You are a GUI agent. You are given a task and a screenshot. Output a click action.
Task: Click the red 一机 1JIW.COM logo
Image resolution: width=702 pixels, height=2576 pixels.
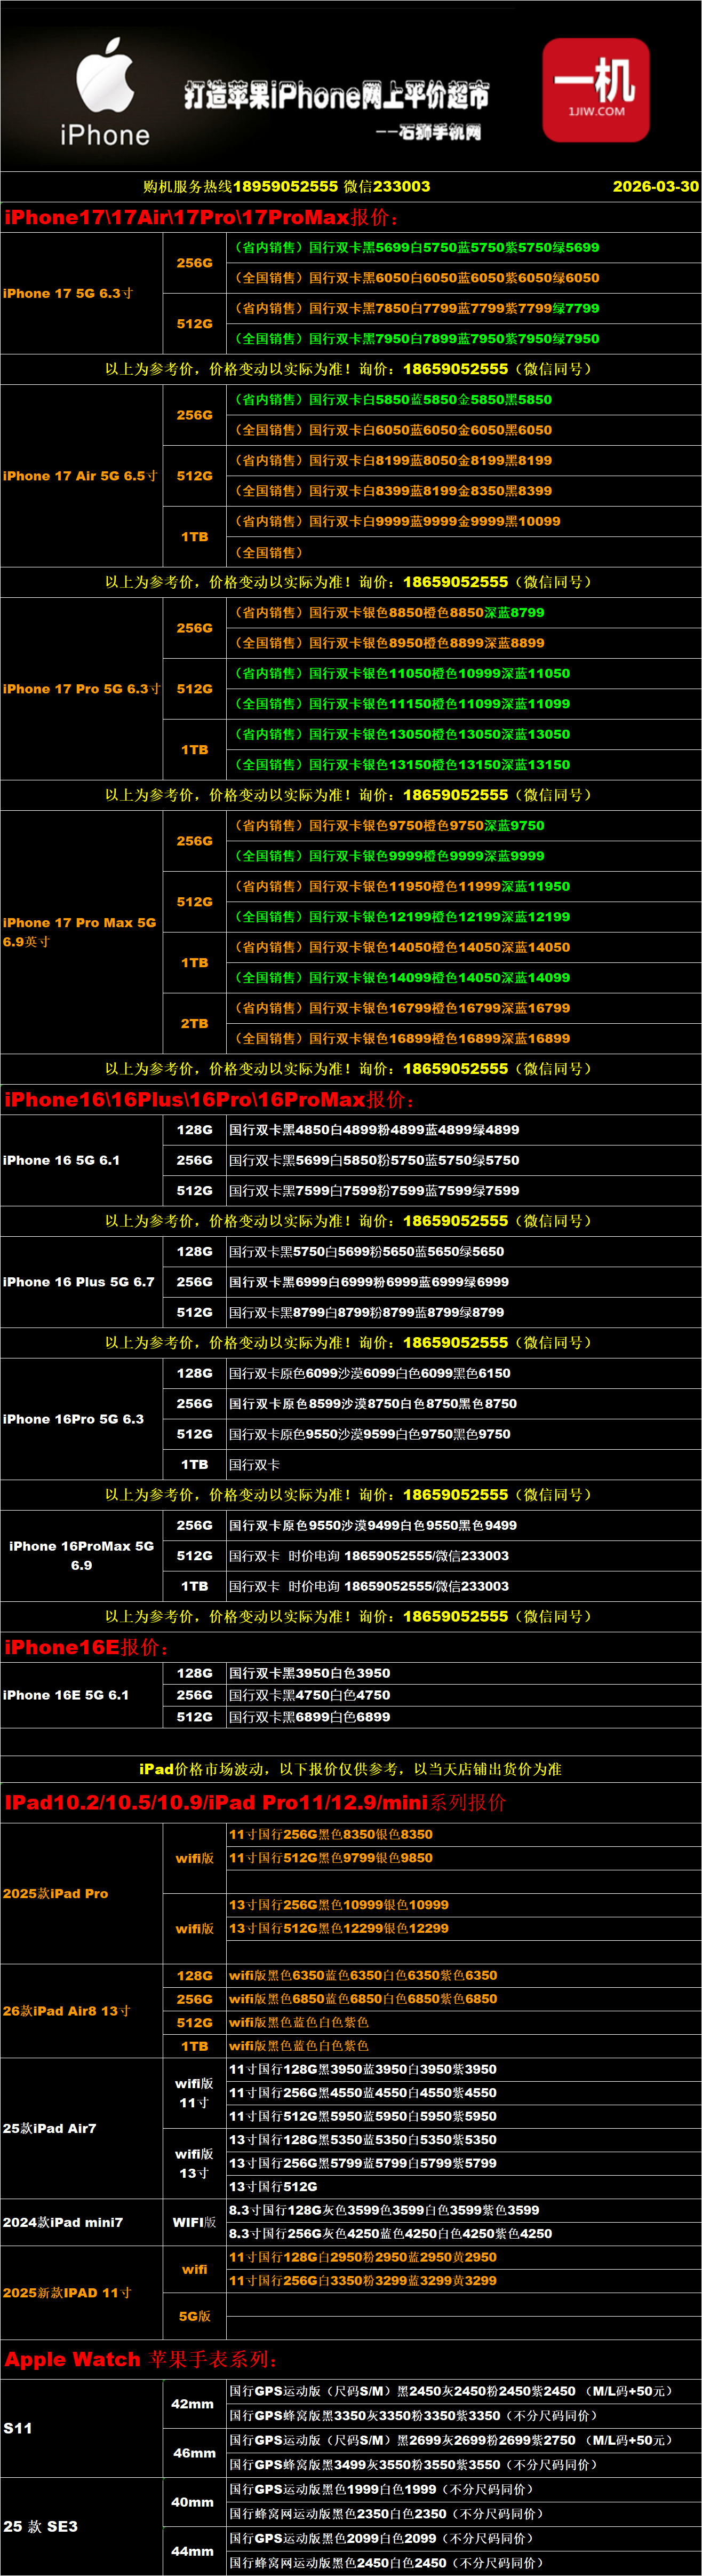596,90
